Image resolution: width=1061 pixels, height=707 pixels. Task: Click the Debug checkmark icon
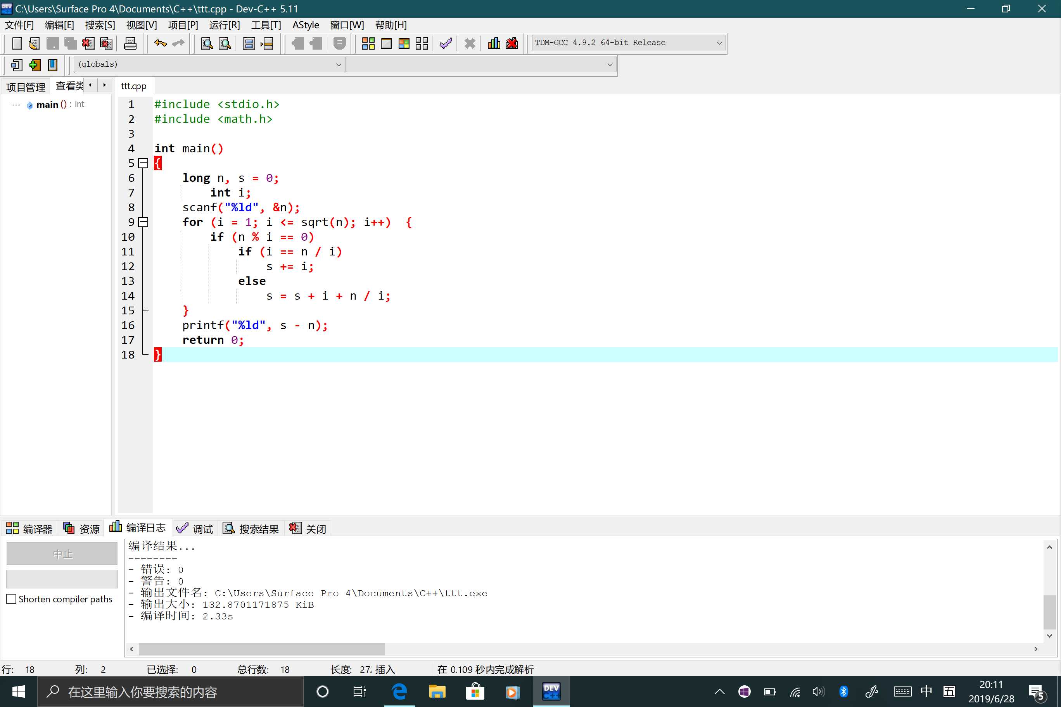tap(446, 43)
